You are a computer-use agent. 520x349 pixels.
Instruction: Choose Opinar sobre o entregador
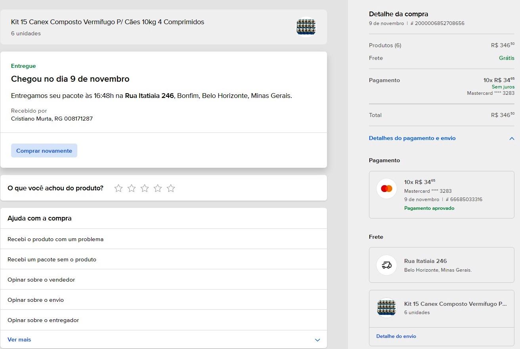[x=164, y=320]
